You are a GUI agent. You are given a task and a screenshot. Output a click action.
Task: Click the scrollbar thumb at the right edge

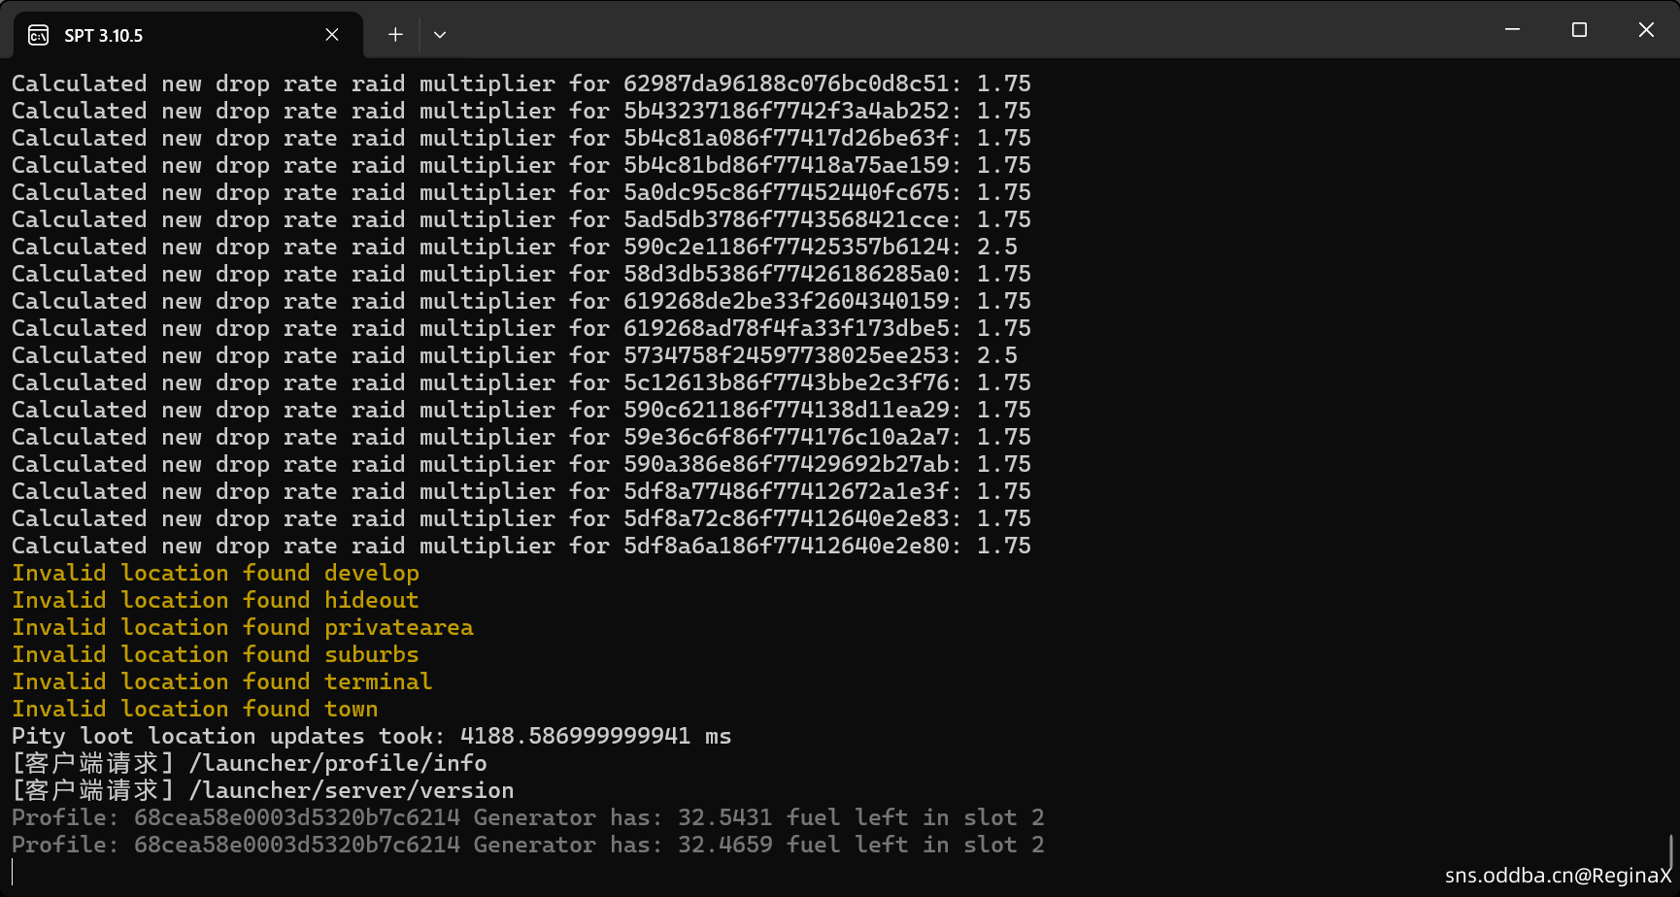(1671, 851)
